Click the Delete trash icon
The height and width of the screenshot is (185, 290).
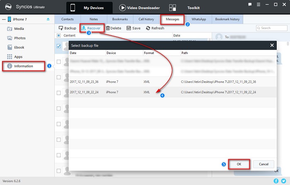(108, 28)
